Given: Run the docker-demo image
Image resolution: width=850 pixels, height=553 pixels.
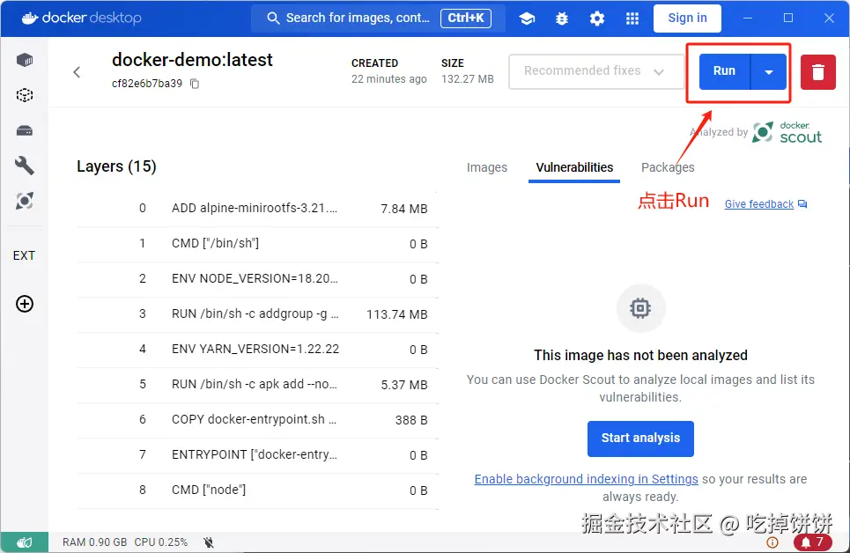Looking at the screenshot, I should click(x=725, y=71).
